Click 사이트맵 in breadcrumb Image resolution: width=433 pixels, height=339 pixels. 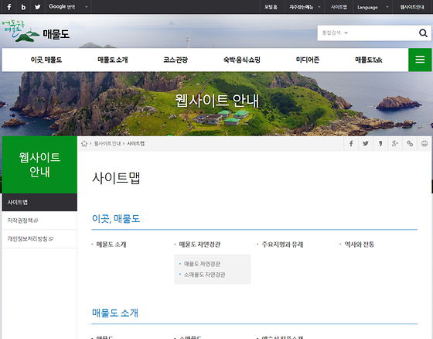[x=136, y=143]
